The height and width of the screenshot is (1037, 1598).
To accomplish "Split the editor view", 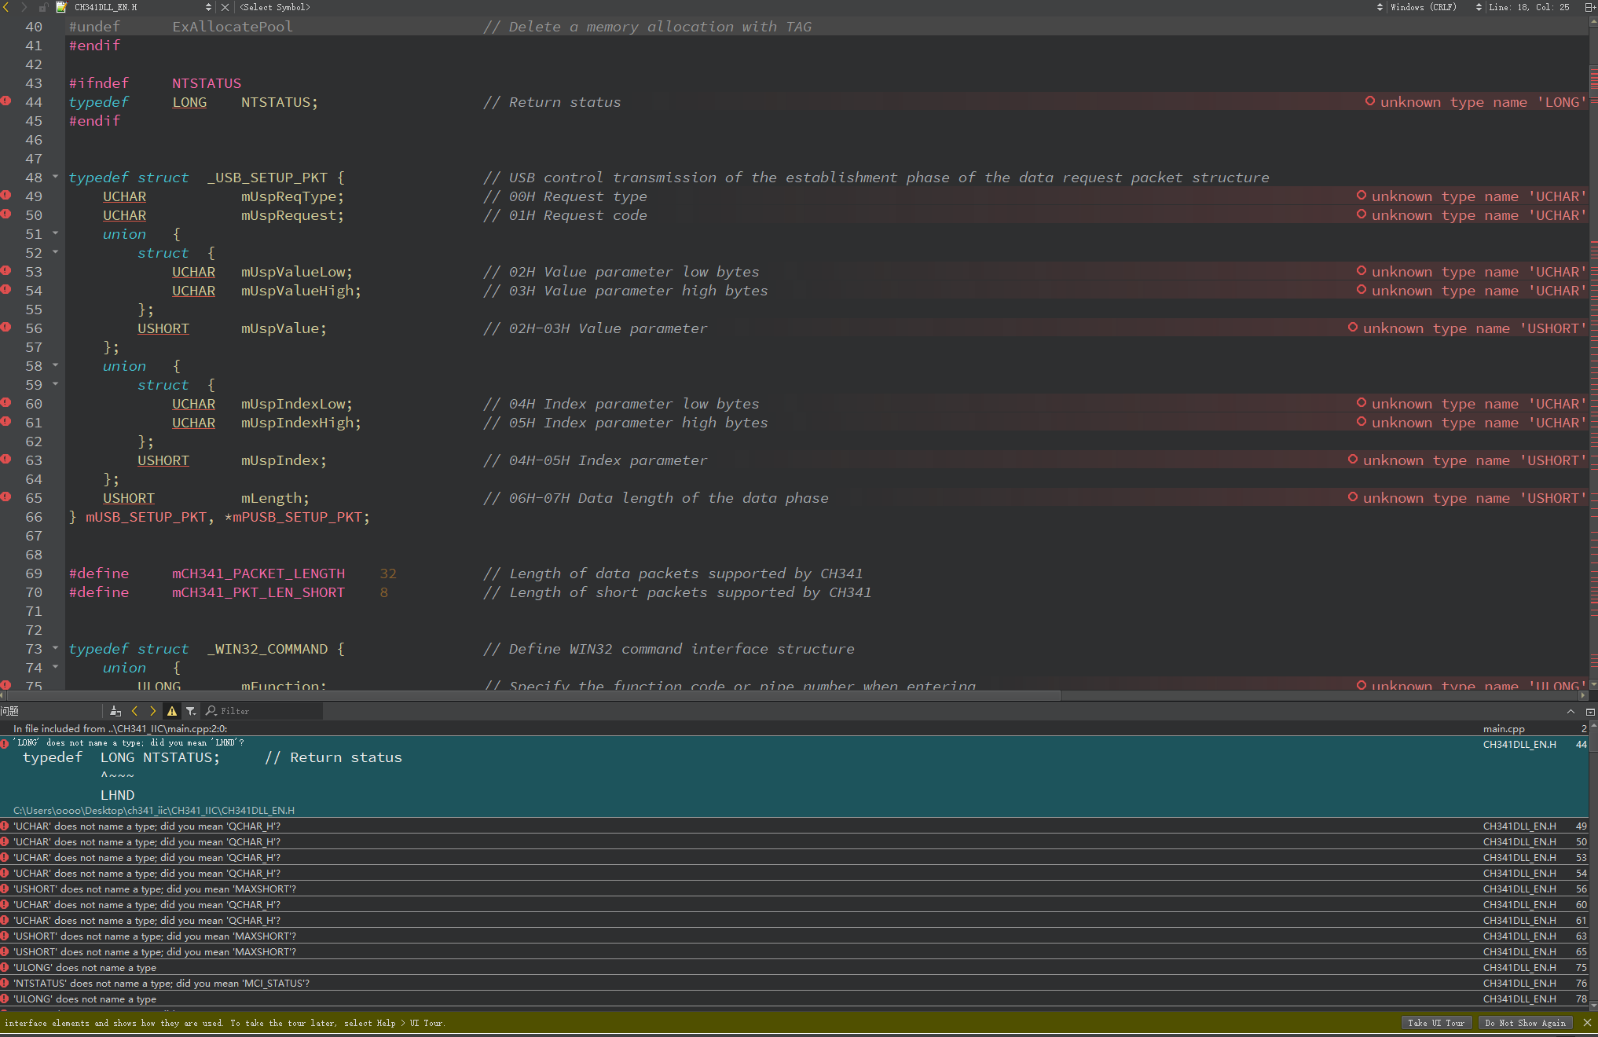I will click(1589, 7).
